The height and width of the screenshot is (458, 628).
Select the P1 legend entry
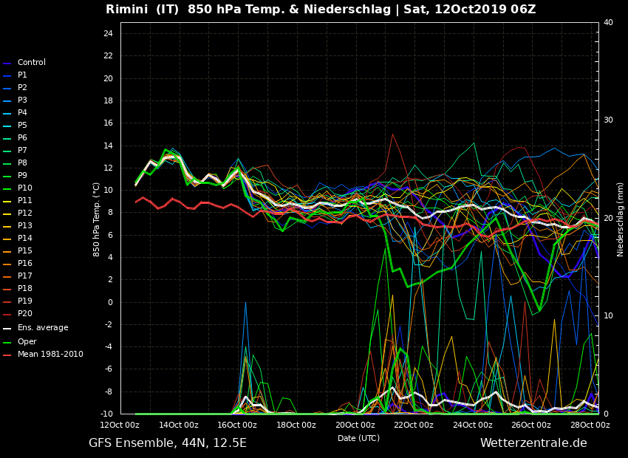[22, 75]
